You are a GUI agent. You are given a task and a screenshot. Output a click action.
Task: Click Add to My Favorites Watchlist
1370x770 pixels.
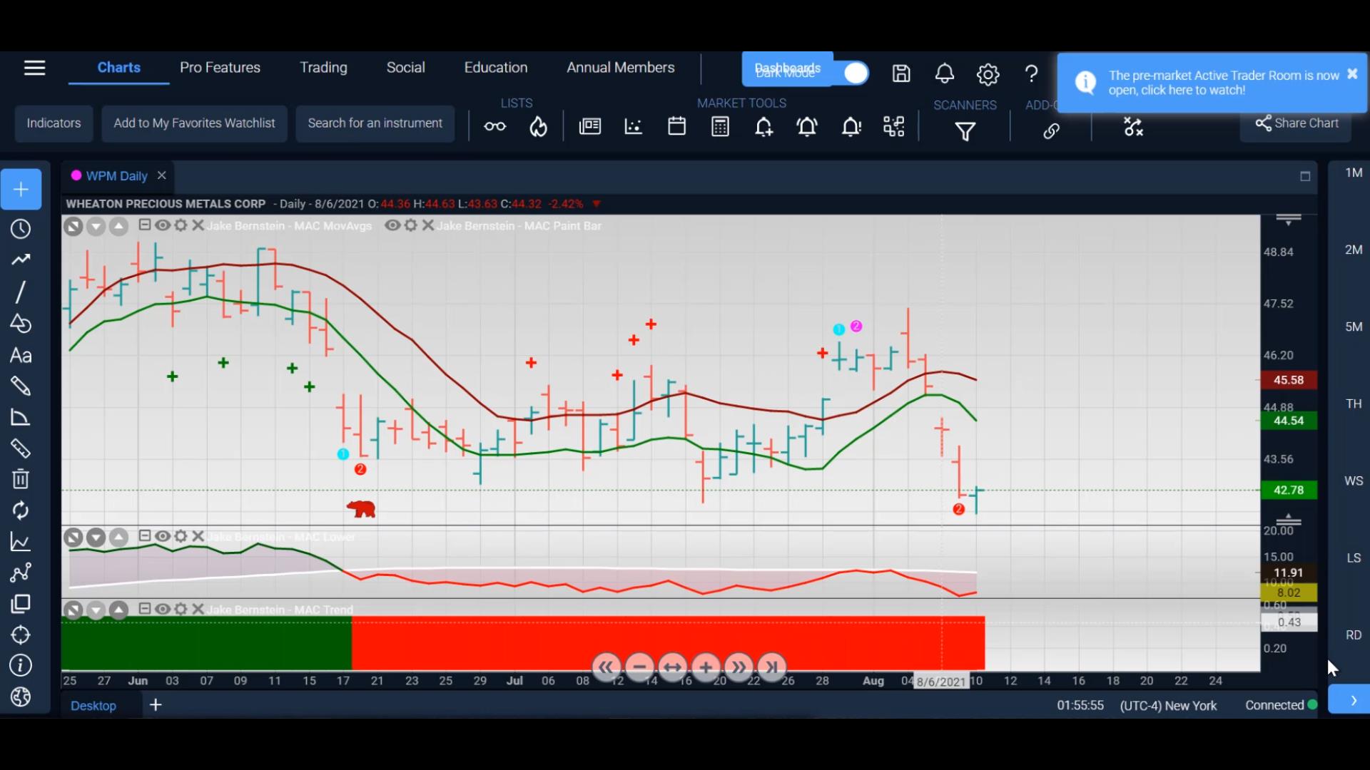click(x=194, y=123)
